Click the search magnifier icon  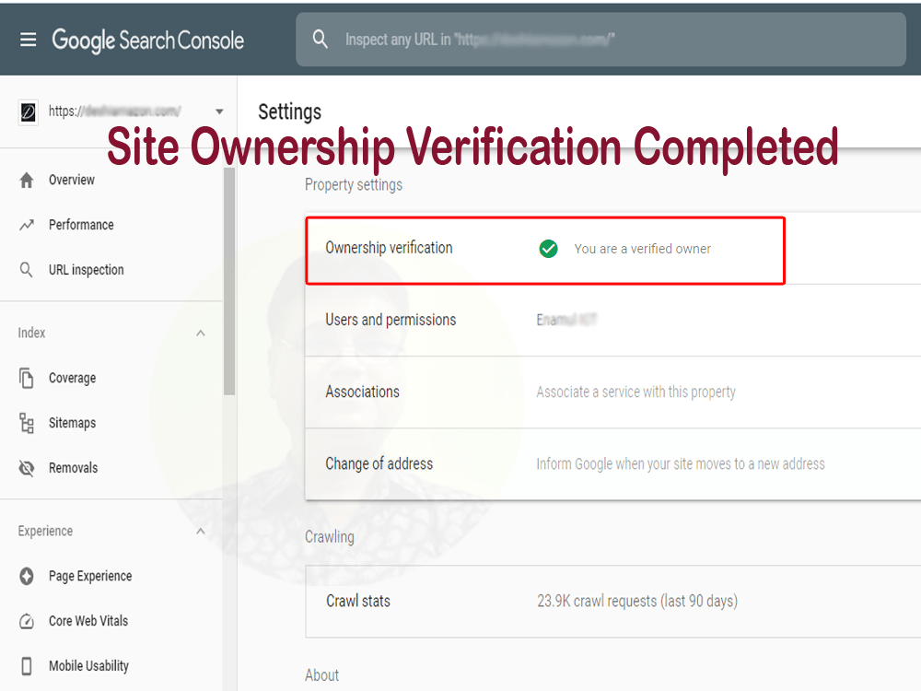(321, 40)
